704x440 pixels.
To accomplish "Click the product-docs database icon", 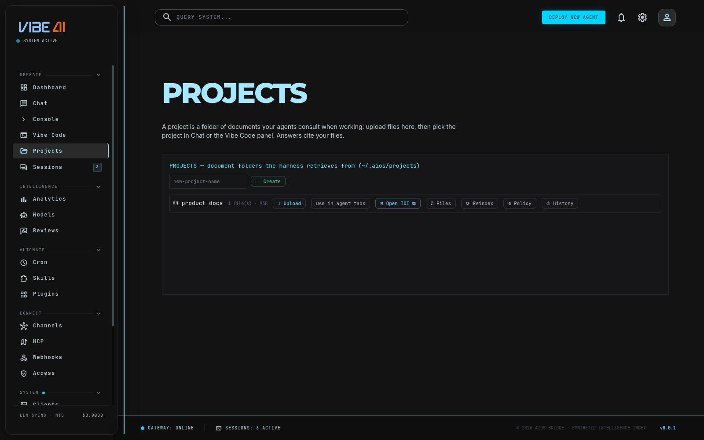I will (176, 203).
